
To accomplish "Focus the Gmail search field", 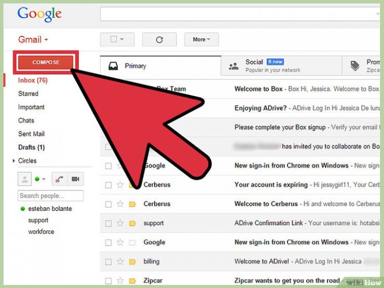I will [240, 14].
